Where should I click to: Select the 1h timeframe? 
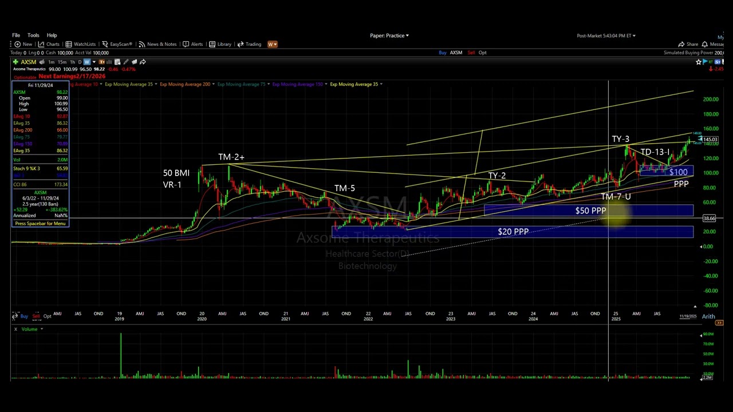coord(72,62)
